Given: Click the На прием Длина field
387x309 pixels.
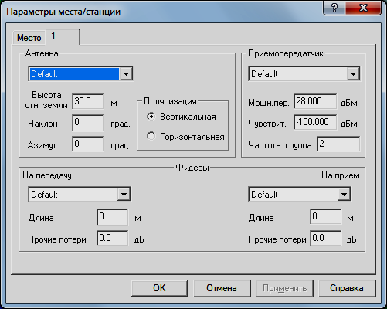Looking at the screenshot, I should (x=326, y=217).
